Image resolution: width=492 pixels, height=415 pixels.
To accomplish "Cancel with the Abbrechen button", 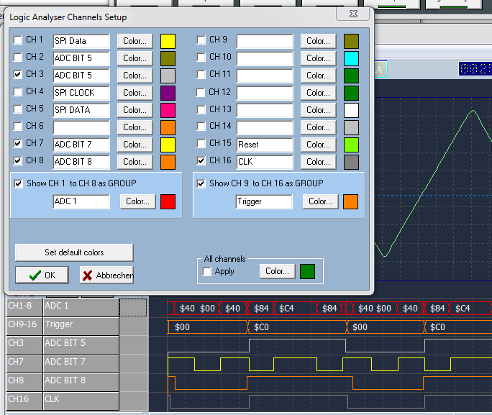I will (x=106, y=275).
